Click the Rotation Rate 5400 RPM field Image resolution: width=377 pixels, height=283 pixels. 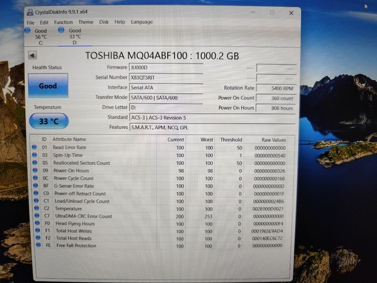coord(276,88)
